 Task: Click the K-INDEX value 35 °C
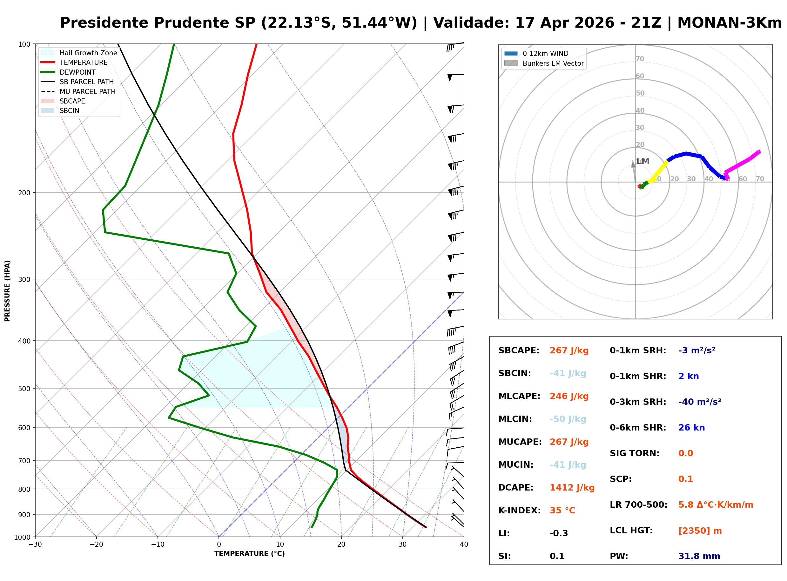(562, 511)
